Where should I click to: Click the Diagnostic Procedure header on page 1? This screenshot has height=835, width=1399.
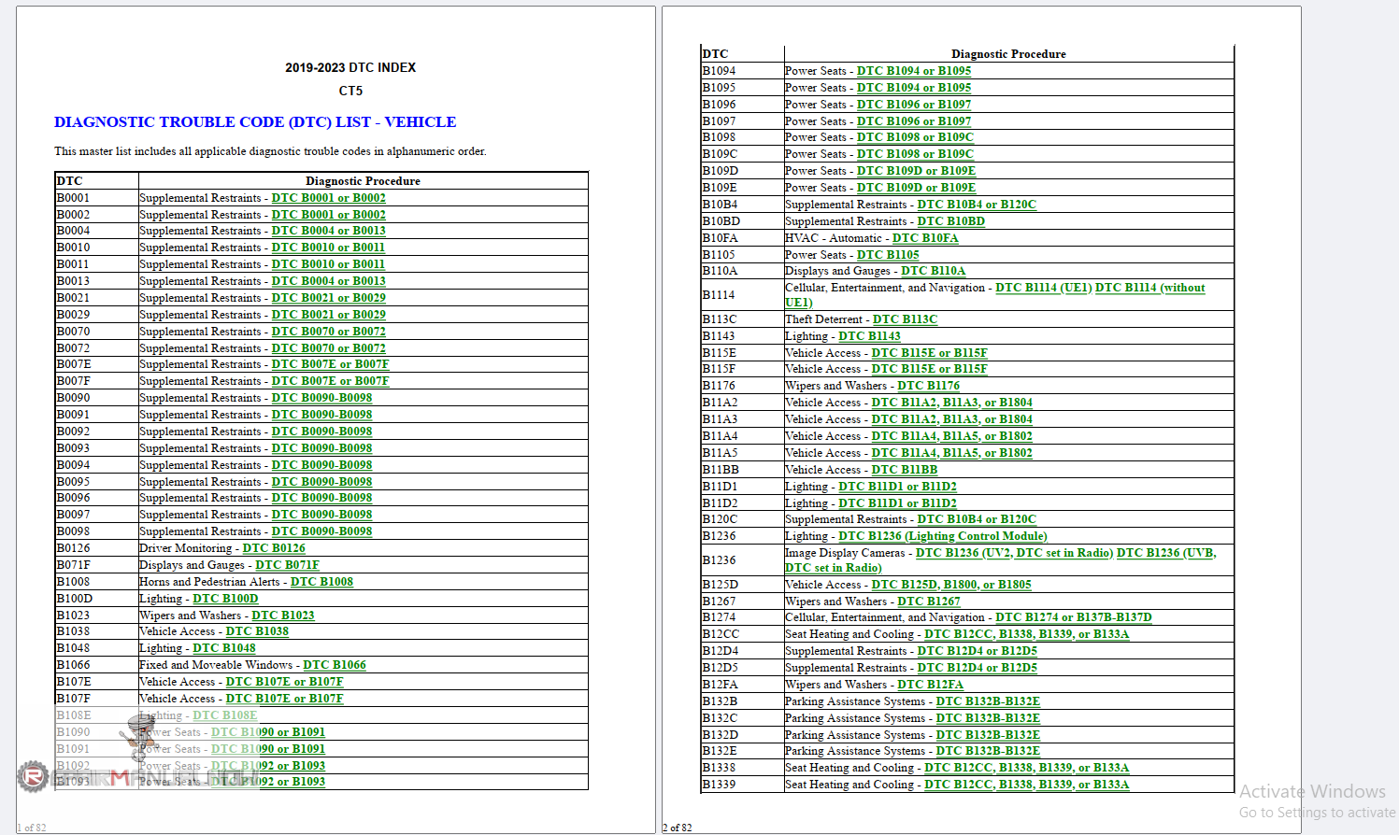(x=363, y=181)
